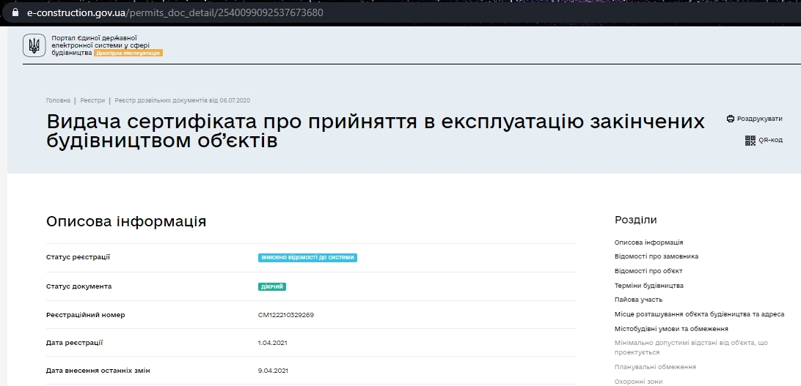This screenshot has height=386, width=801.
Task: Click the 'Дата реєстрації' row label
Action: pyautogui.click(x=75, y=343)
